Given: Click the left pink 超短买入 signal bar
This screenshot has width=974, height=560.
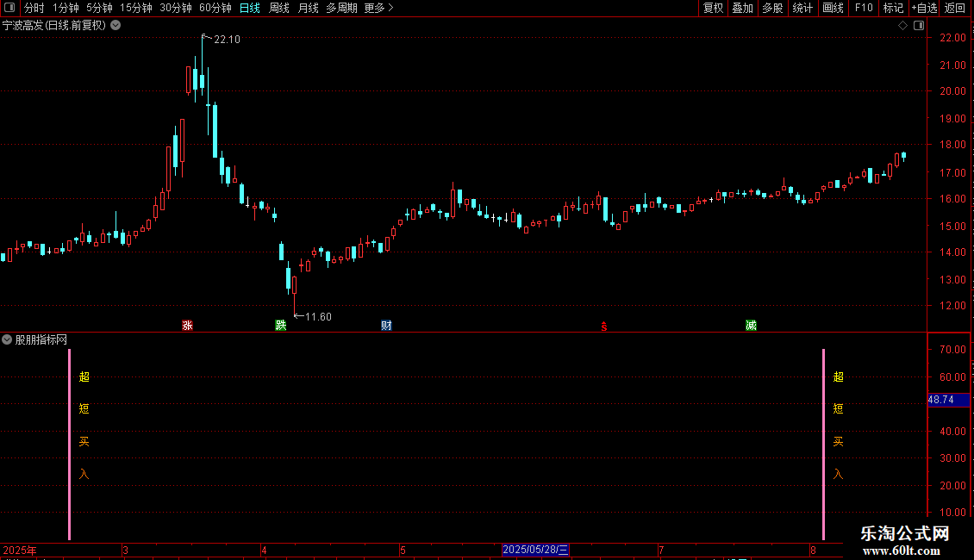Looking at the screenshot, I should tap(69, 444).
